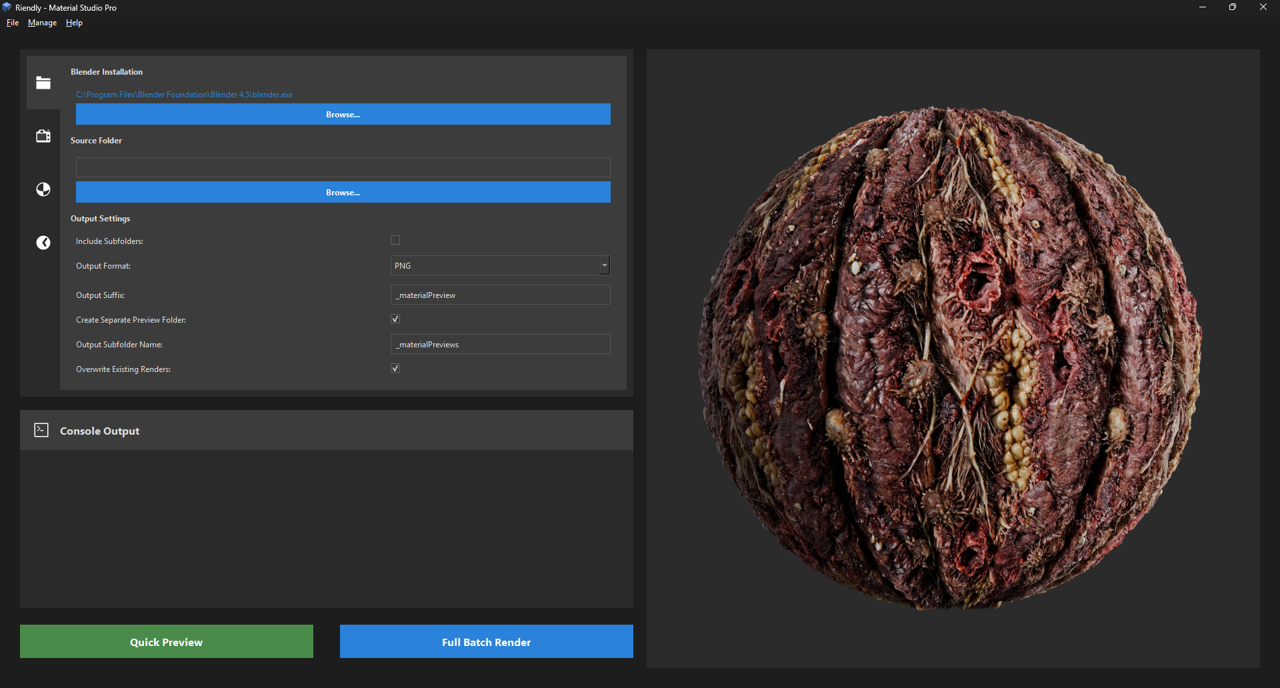
Task: Open the File menu
Action: 12,22
